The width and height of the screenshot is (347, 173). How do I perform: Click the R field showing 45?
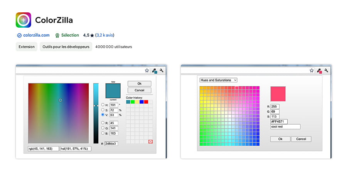click(114, 123)
